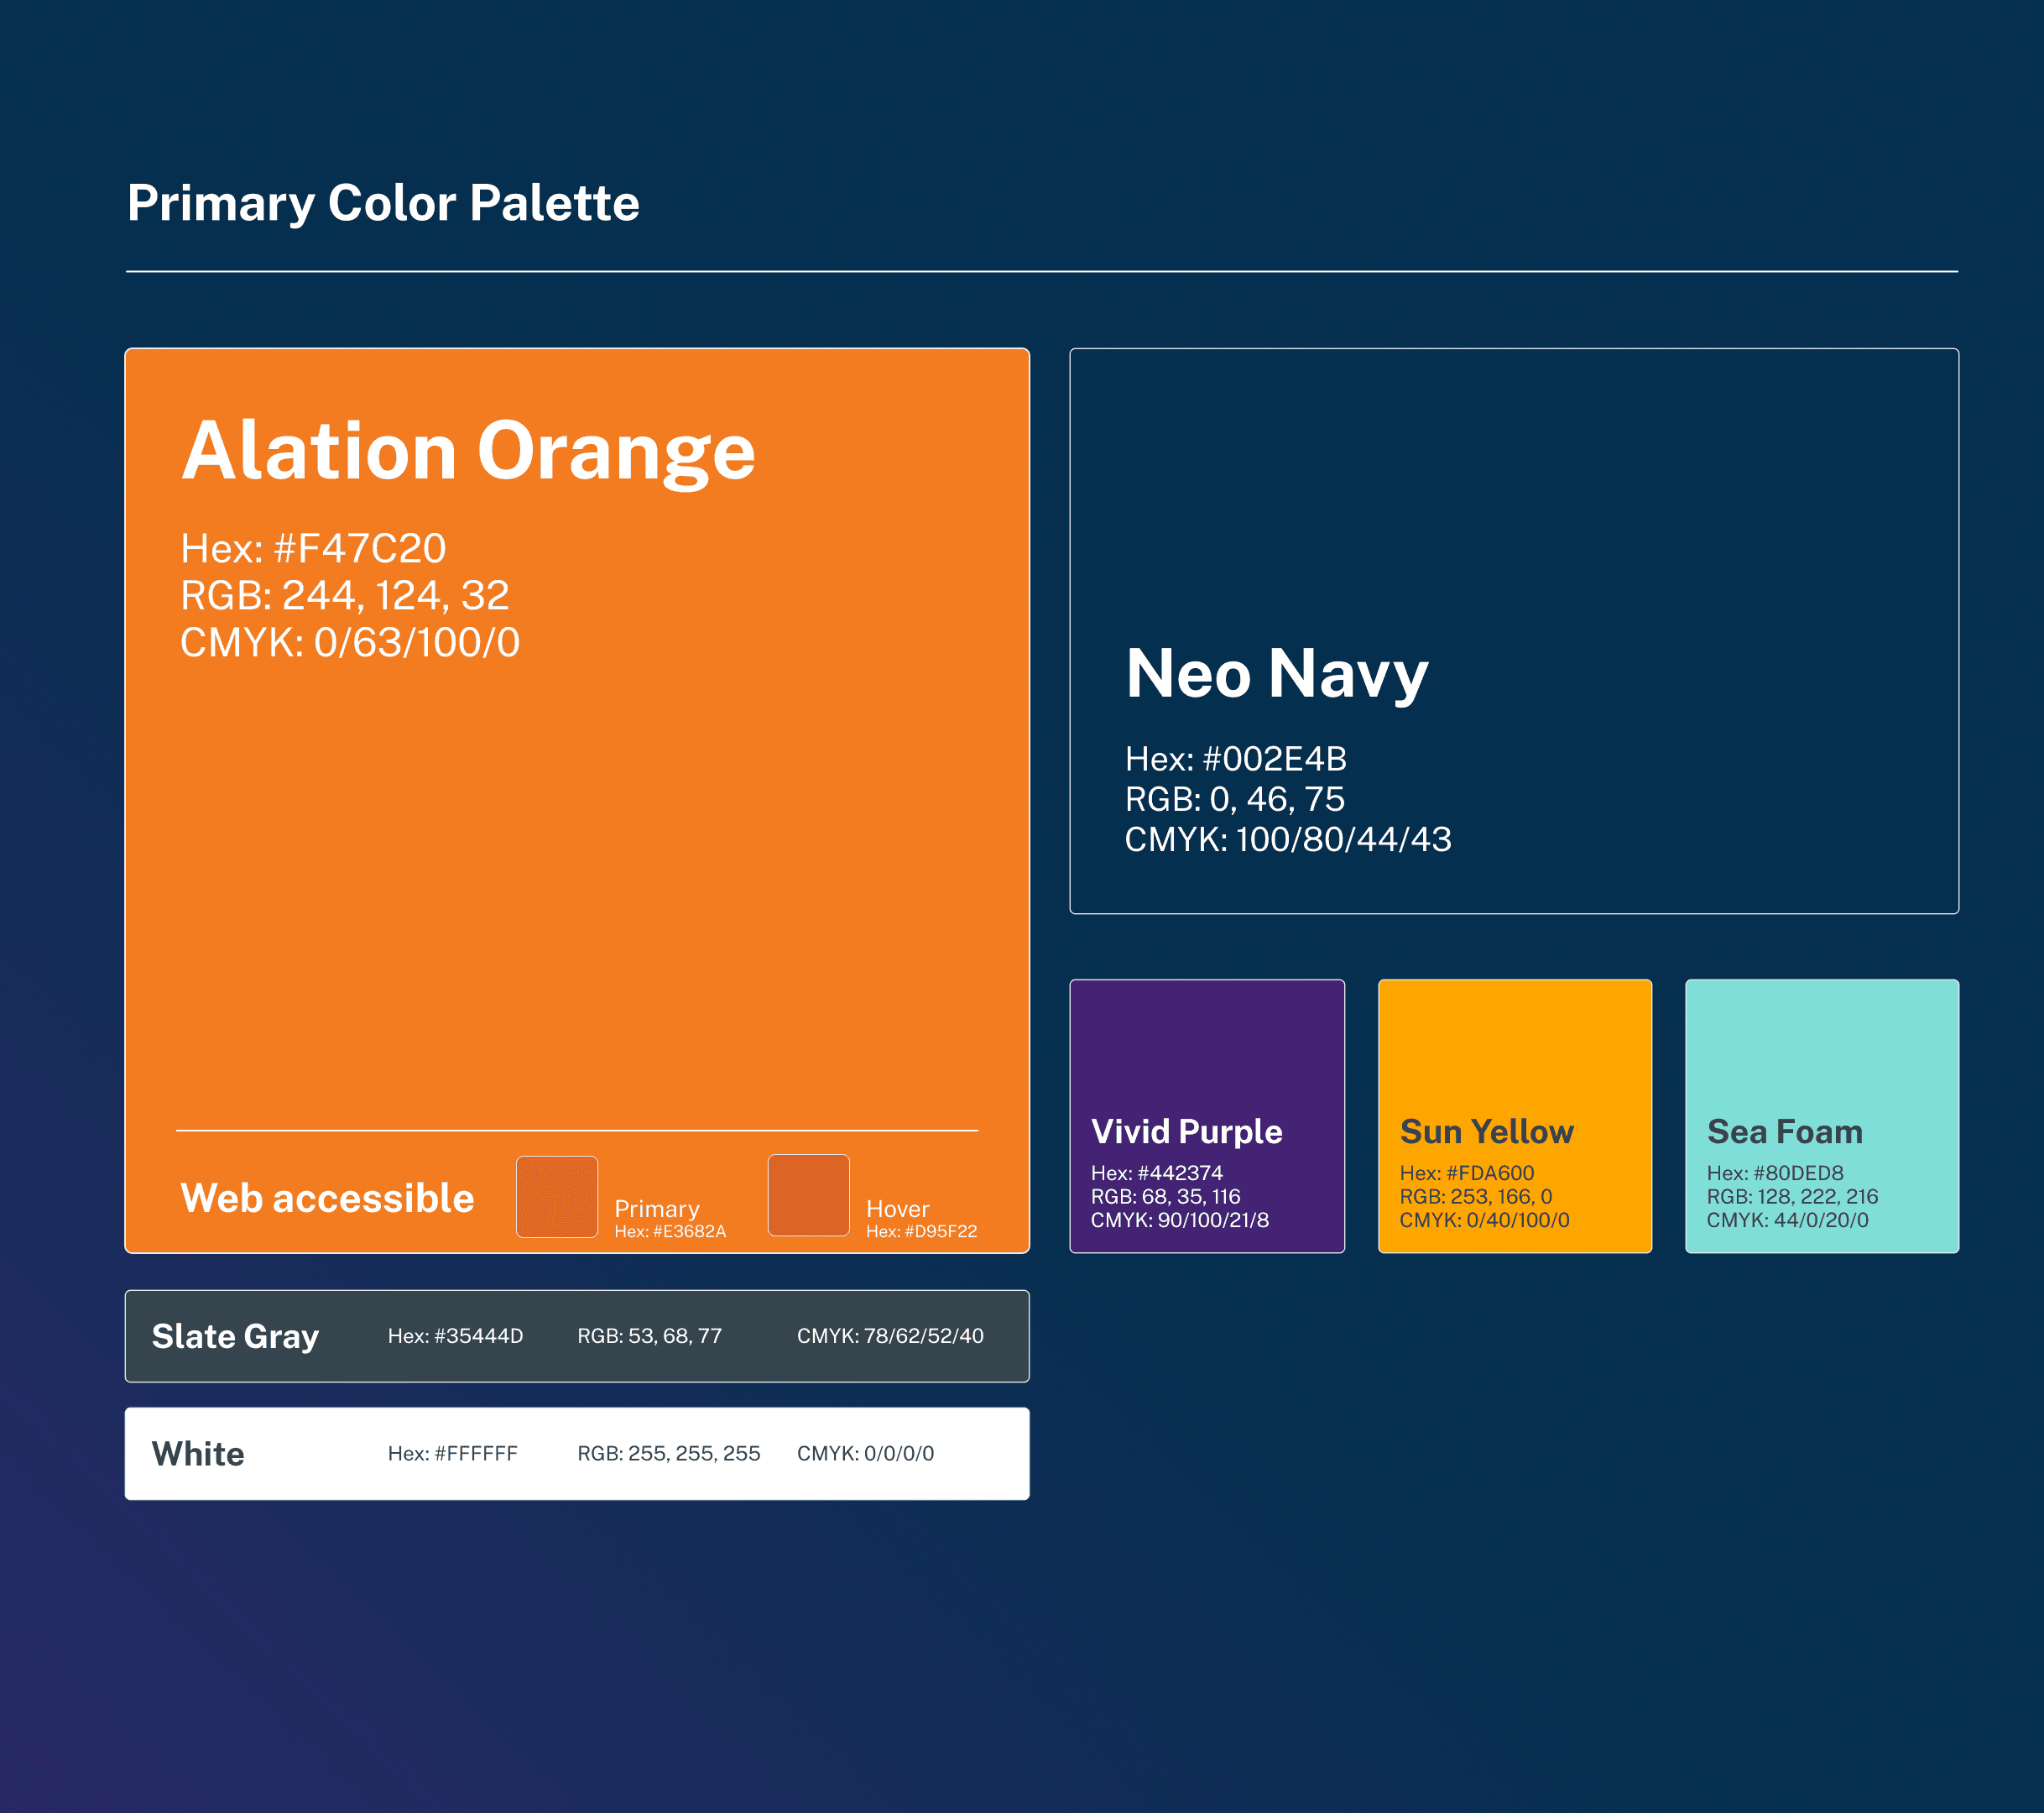
Task: Click the Primary Color Palette title
Action: pos(383,203)
